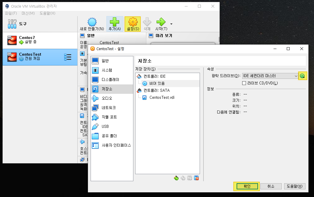Click the add attachment icon
This screenshot has width=314, height=197.
190,178
